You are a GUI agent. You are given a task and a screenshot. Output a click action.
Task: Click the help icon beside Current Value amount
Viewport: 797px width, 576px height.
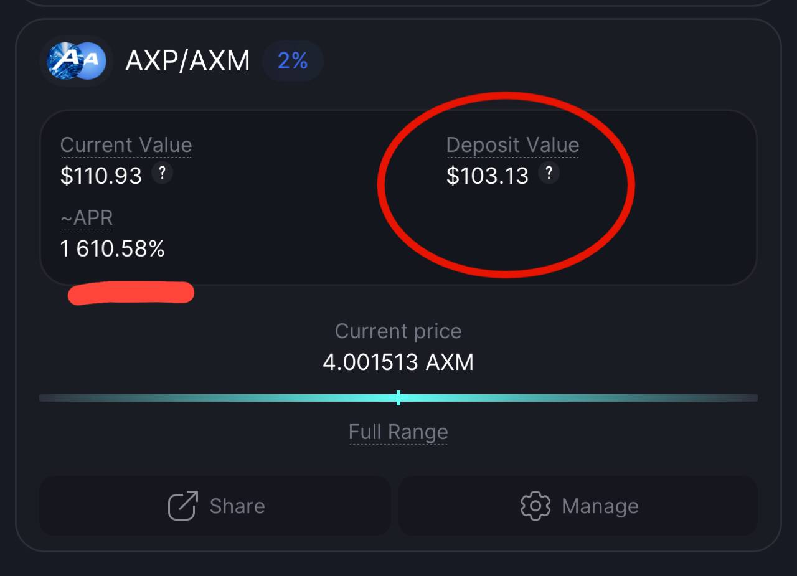click(x=162, y=172)
